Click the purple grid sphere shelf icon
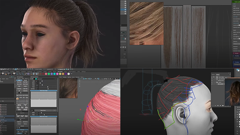This screenshot has width=240, height=135. 28,74
